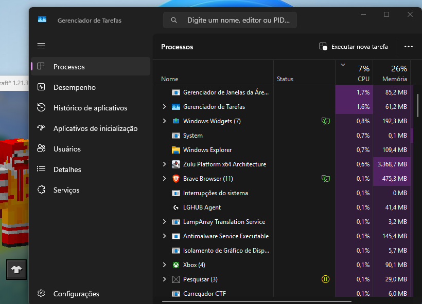Open the Detalhes view
Image resolution: width=422 pixels, height=304 pixels.
tap(67, 169)
